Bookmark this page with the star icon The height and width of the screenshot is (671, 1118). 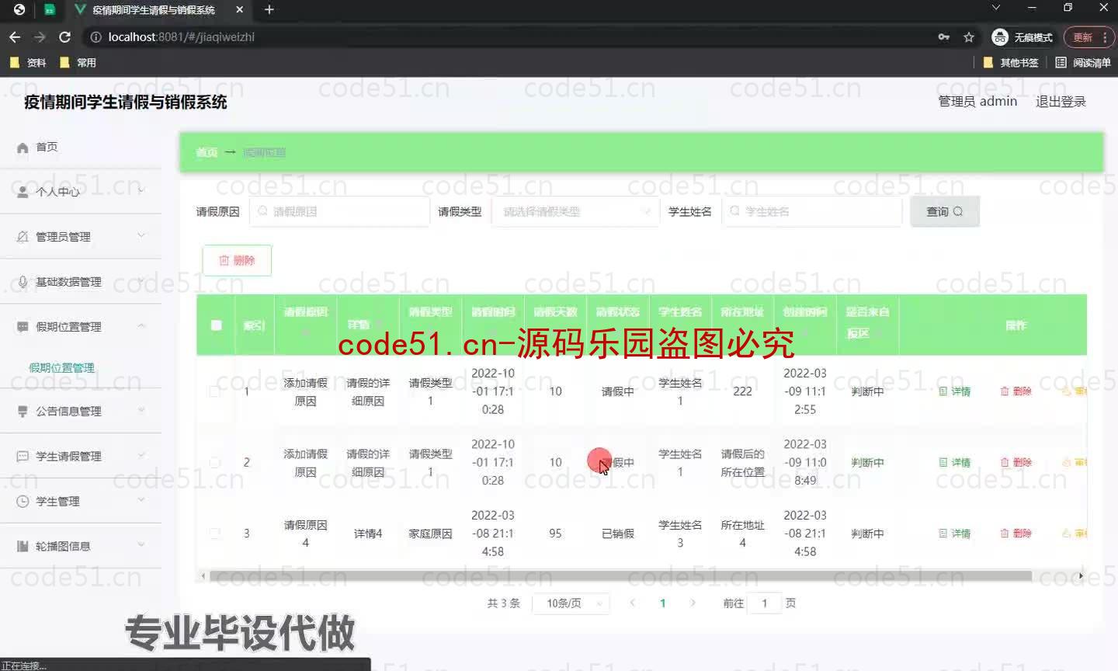969,37
